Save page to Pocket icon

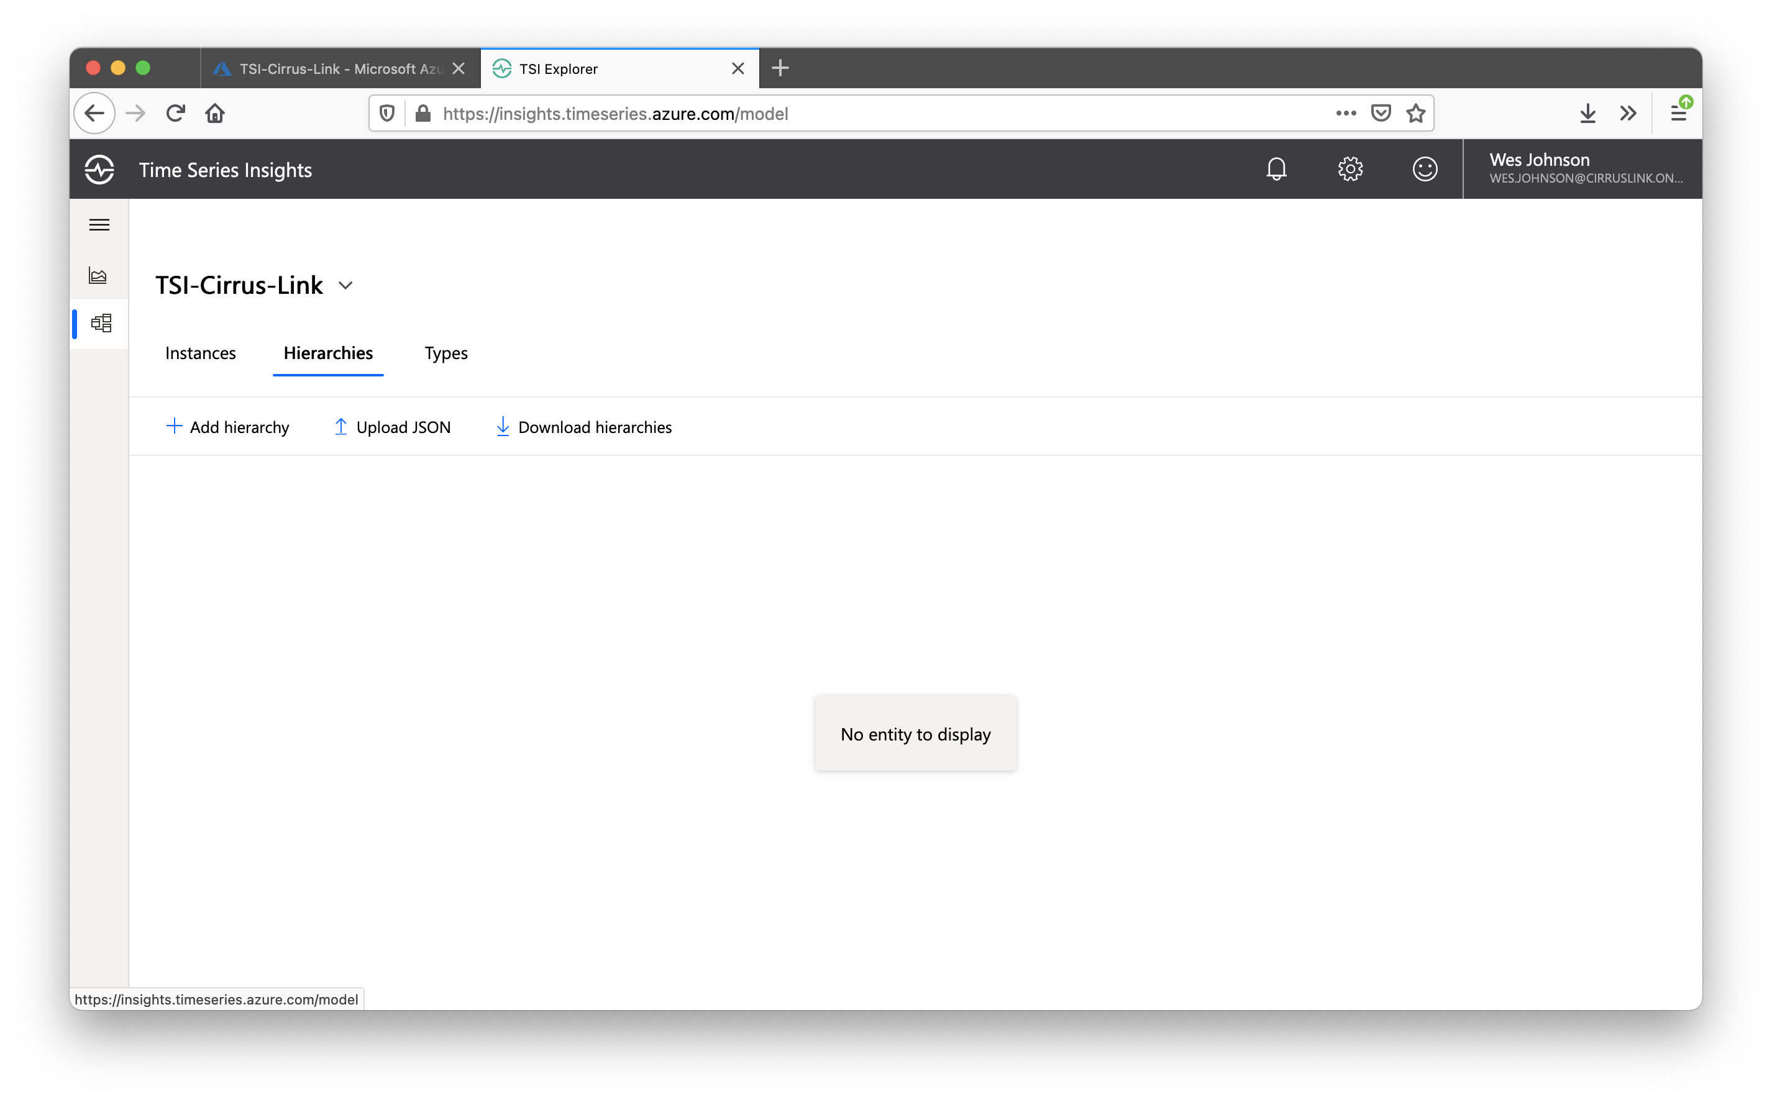pos(1381,113)
